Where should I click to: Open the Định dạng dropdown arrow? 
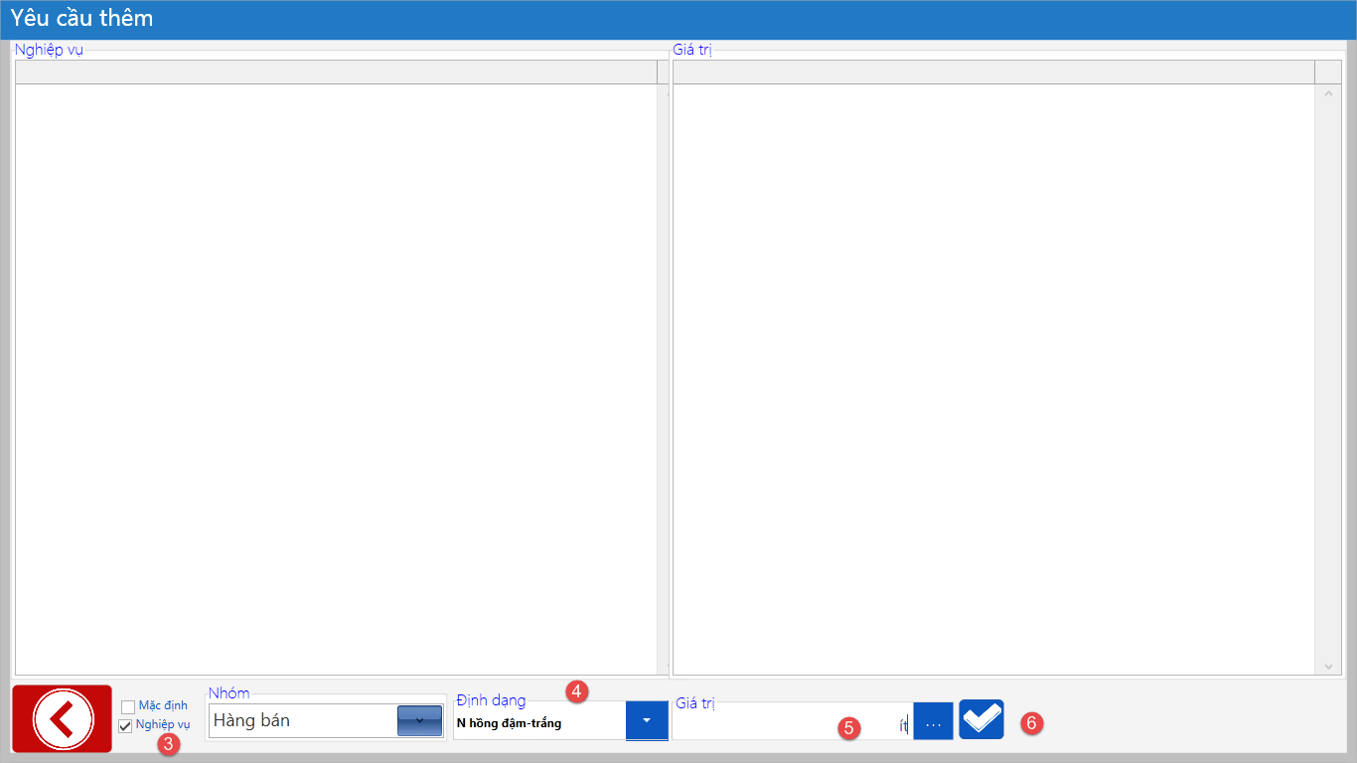coord(647,720)
